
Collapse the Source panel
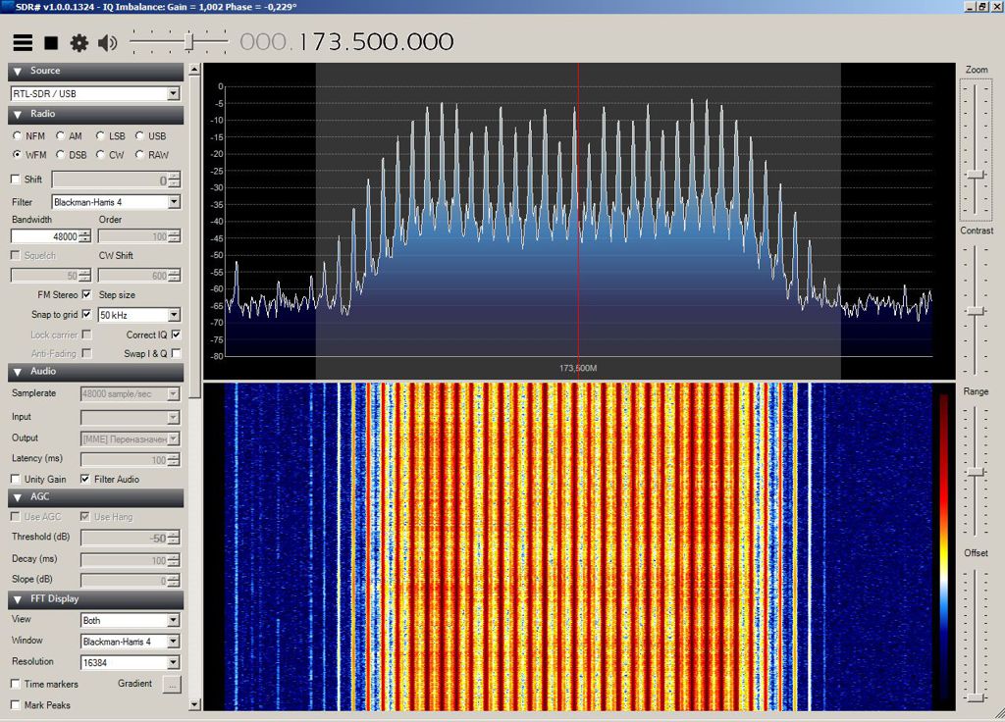pyautogui.click(x=95, y=71)
